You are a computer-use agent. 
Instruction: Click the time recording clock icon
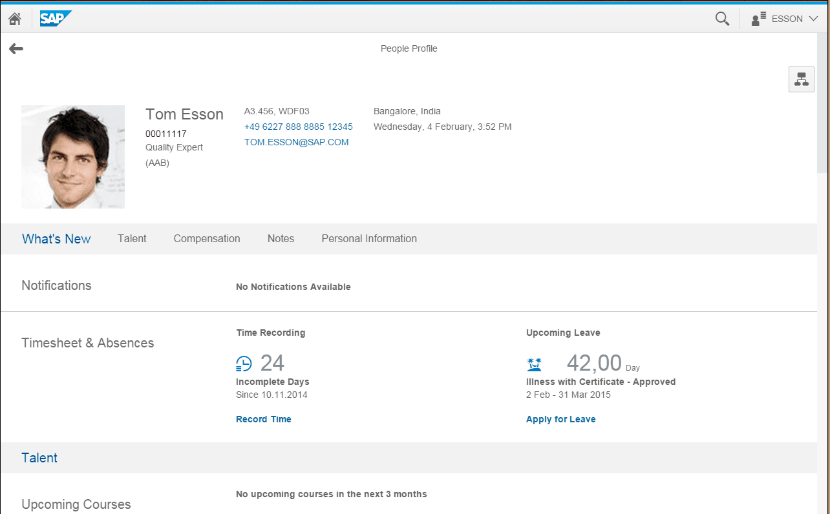pos(244,364)
